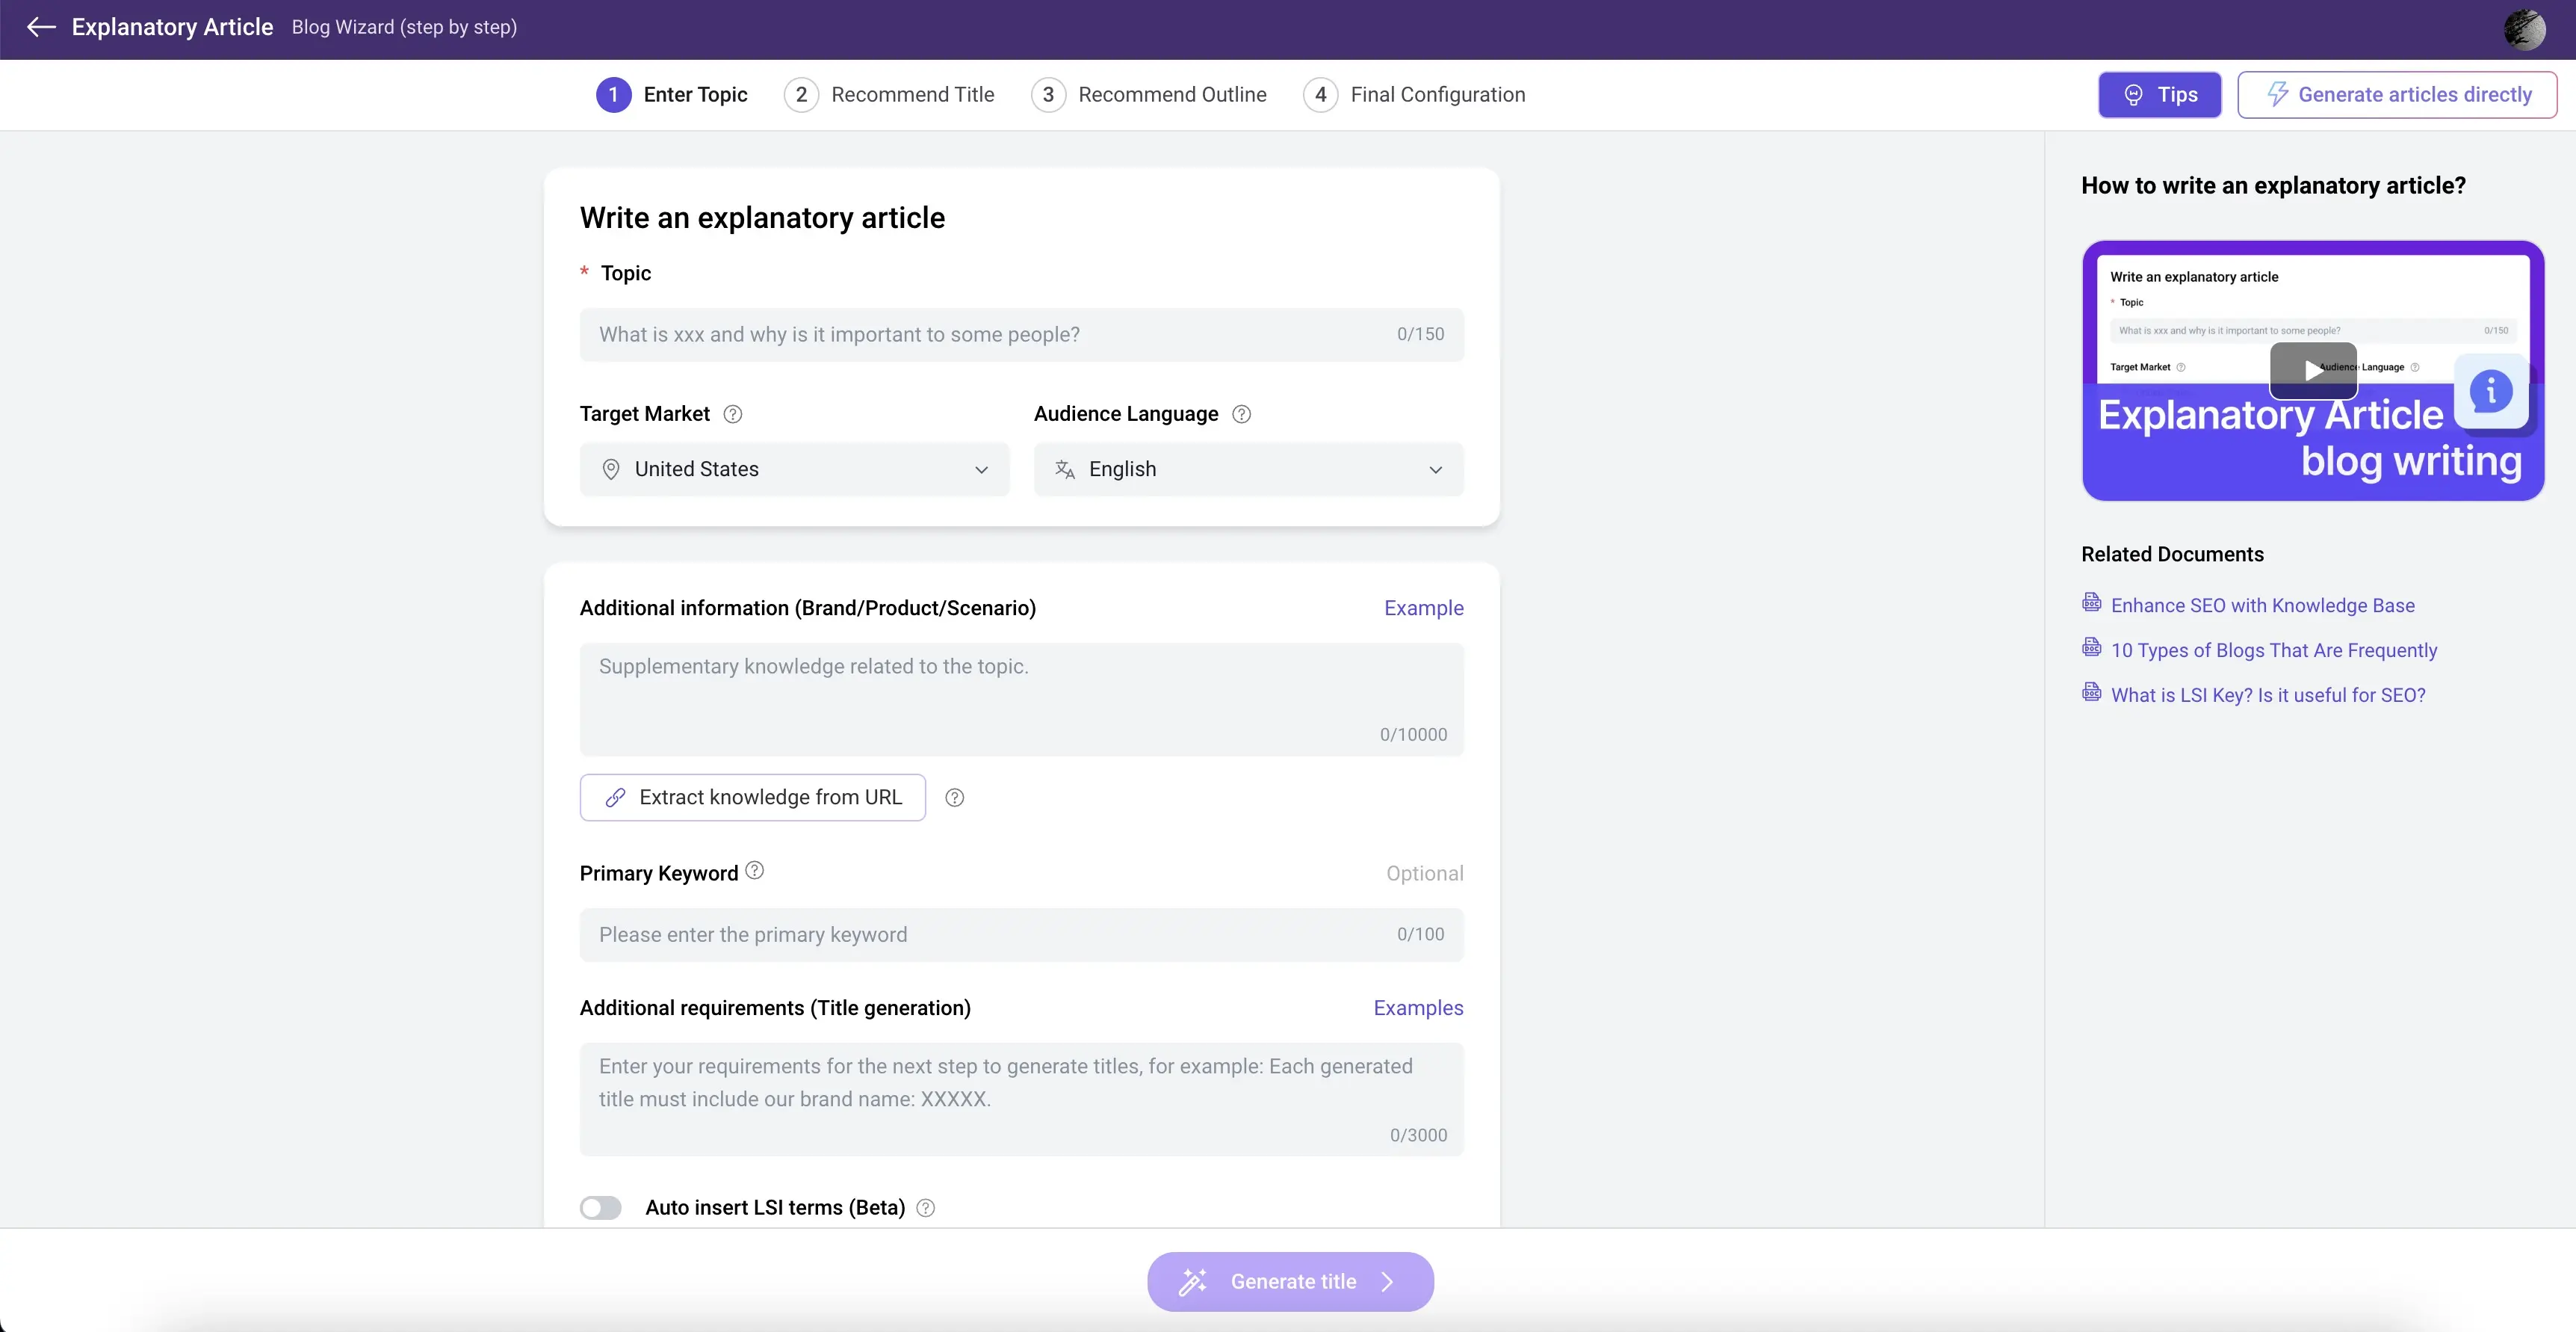
Task: Click the Tips button in the top toolbar
Action: click(x=2160, y=95)
